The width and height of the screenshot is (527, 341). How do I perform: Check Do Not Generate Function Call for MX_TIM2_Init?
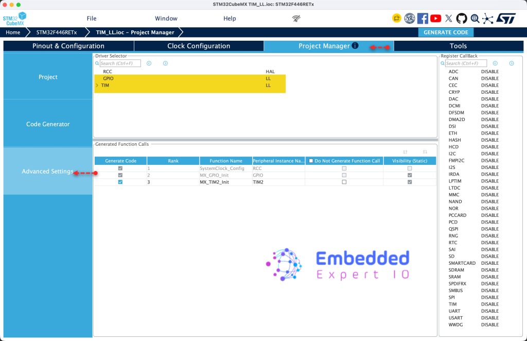click(x=344, y=182)
